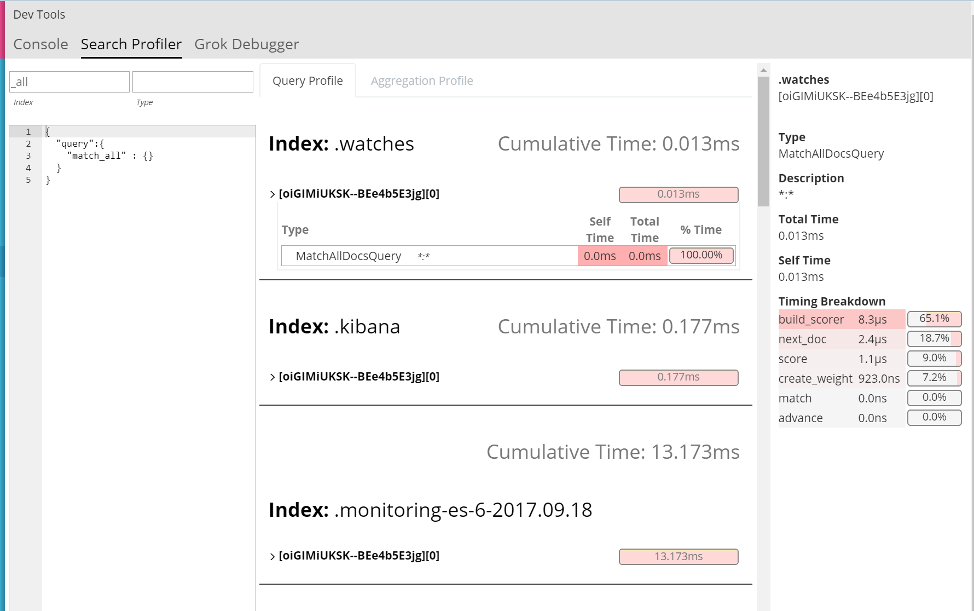Click the 13.173ms shard time bar
This screenshot has width=974, height=611.
[679, 556]
